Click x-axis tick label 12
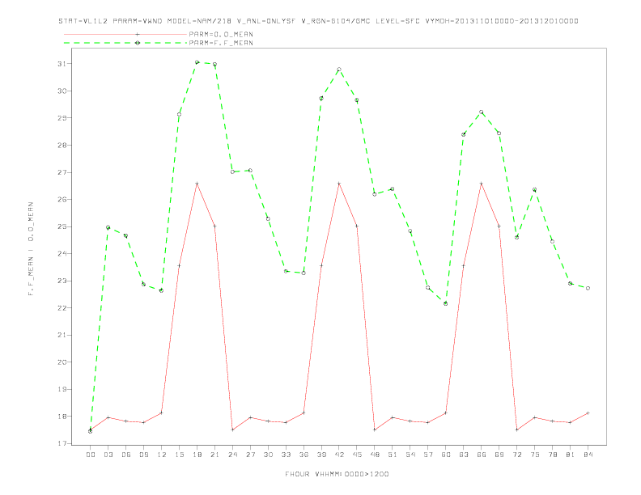 click(x=162, y=455)
